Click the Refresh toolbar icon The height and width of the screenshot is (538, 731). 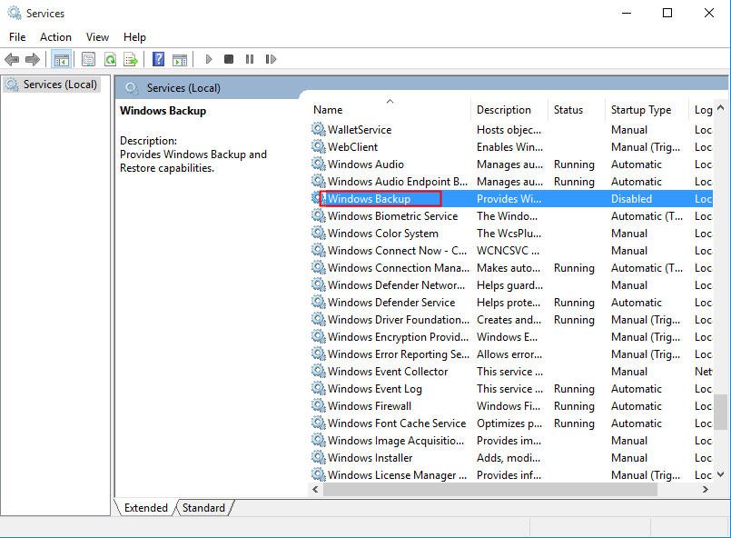point(110,59)
